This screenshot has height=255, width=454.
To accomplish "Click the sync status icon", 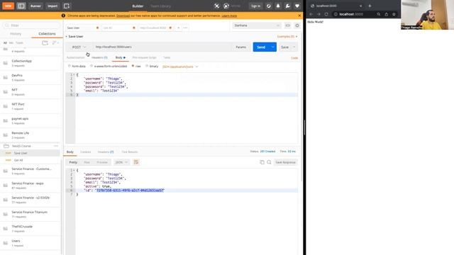I will tap(226, 6).
